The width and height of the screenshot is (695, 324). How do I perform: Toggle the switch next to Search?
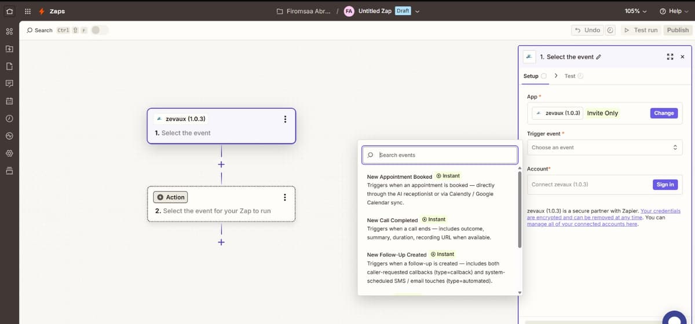[x=100, y=30]
